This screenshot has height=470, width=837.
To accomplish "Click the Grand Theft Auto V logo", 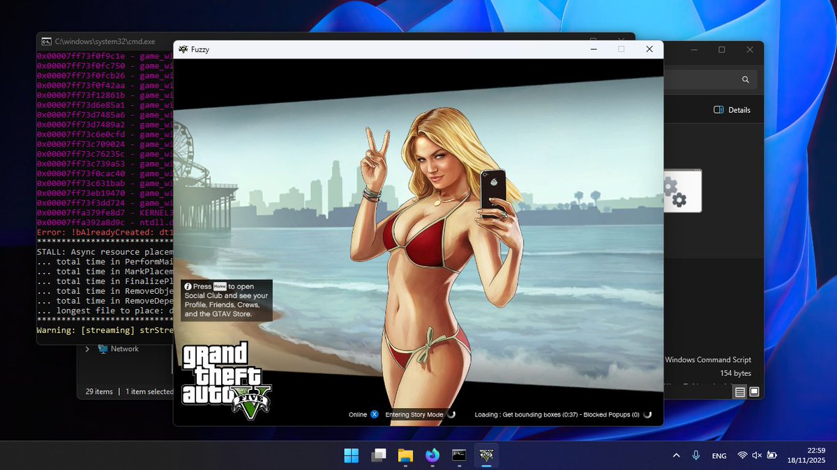I will [226, 382].
